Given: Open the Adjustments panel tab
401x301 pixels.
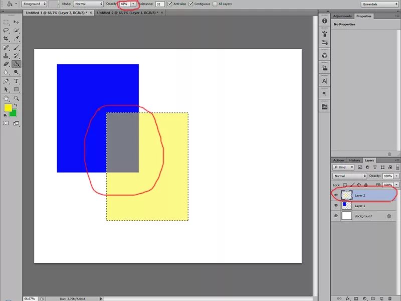Looking at the screenshot, I should pos(342,16).
